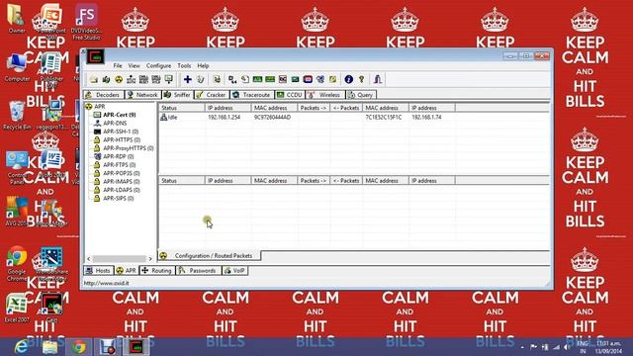Select APR-IMAPS (0) in the tree

click(117, 182)
